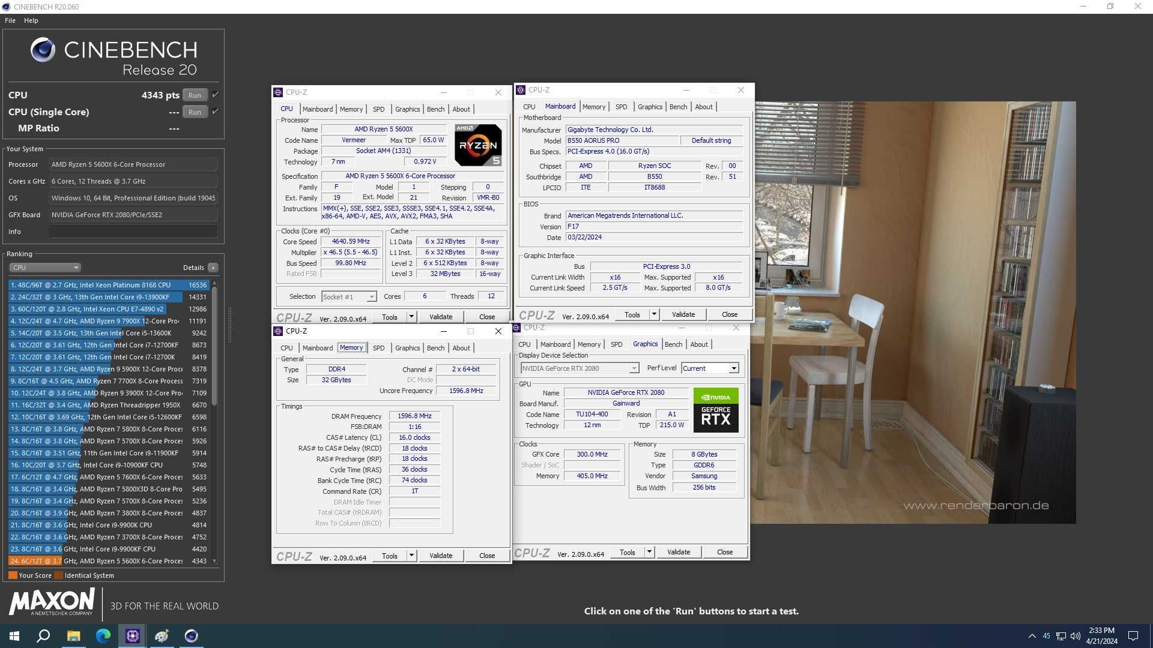This screenshot has height=648, width=1153.
Task: Toggle CPU test checkmark
Action: pyautogui.click(x=215, y=95)
